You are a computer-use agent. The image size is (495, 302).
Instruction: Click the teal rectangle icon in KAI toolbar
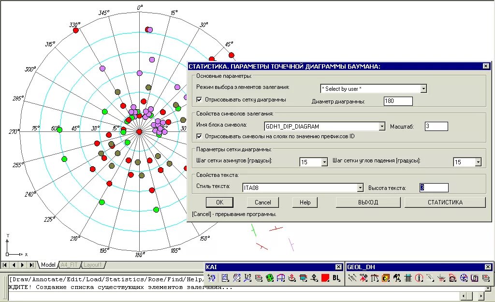(303, 278)
